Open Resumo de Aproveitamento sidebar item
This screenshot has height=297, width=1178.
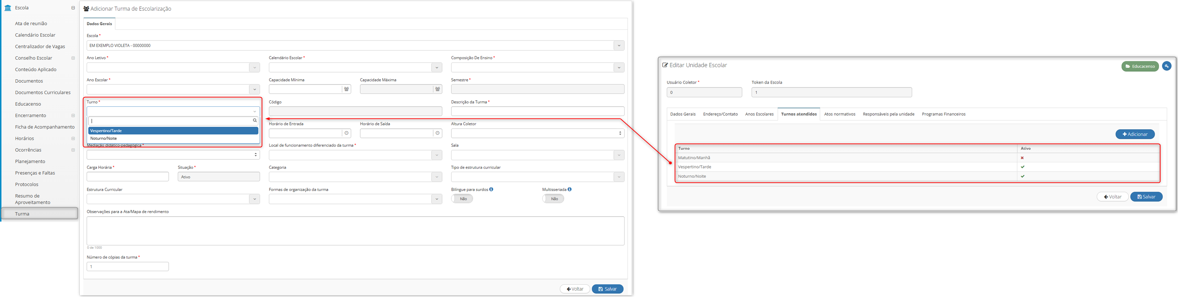tap(32, 199)
